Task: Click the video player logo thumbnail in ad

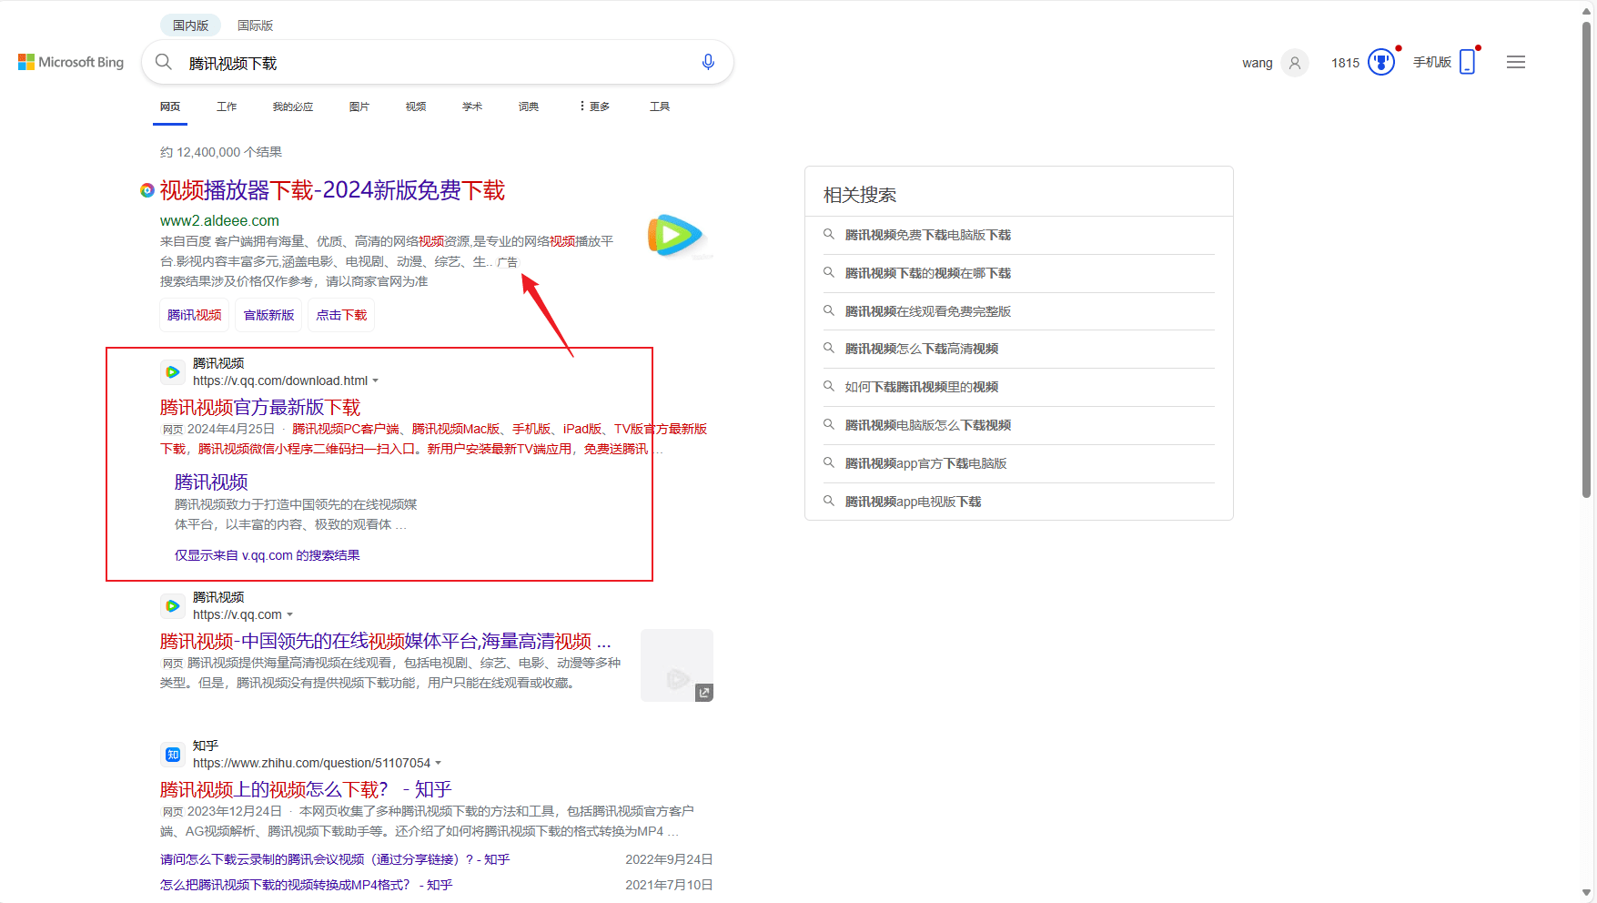Action: coord(675,236)
